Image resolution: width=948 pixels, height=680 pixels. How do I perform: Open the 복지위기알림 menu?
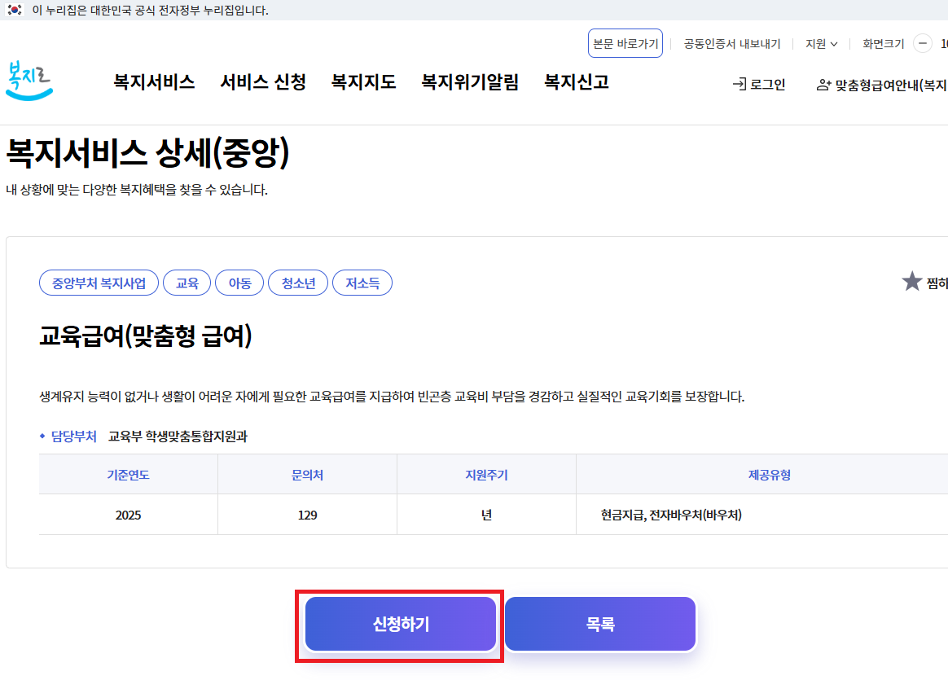click(470, 82)
